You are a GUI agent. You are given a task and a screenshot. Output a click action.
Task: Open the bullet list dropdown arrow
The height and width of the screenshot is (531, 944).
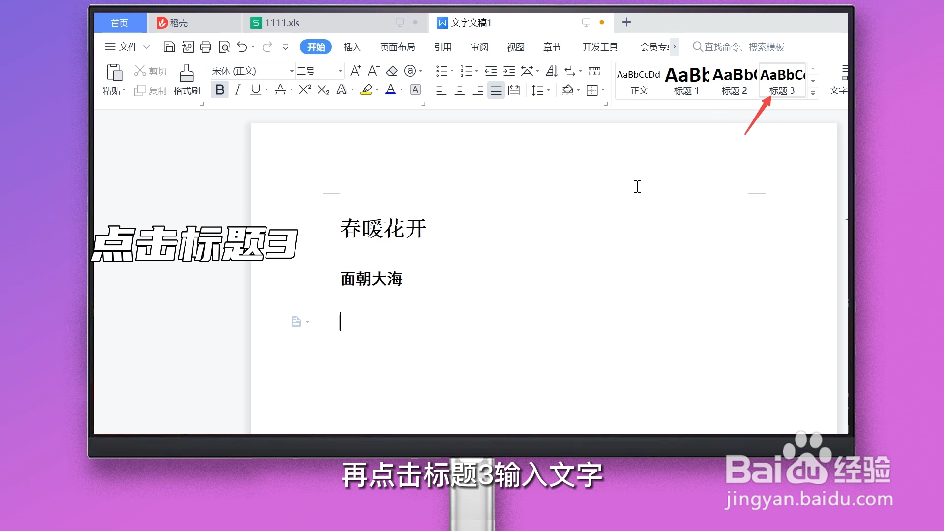[452, 72]
